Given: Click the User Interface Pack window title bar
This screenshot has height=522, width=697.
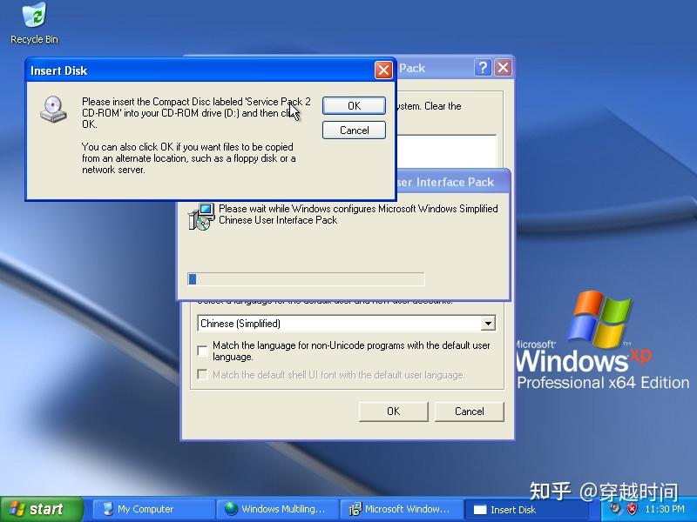Looking at the screenshot, I should (x=452, y=182).
